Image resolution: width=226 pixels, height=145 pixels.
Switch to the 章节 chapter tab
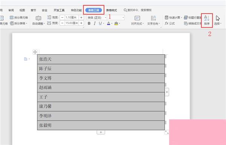pos(33,10)
